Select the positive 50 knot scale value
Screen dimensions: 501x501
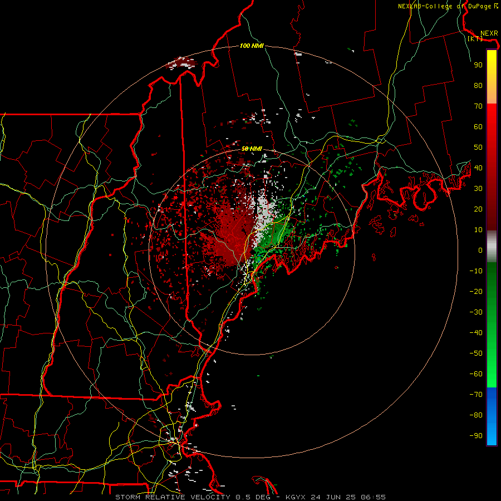pyautogui.click(x=478, y=148)
